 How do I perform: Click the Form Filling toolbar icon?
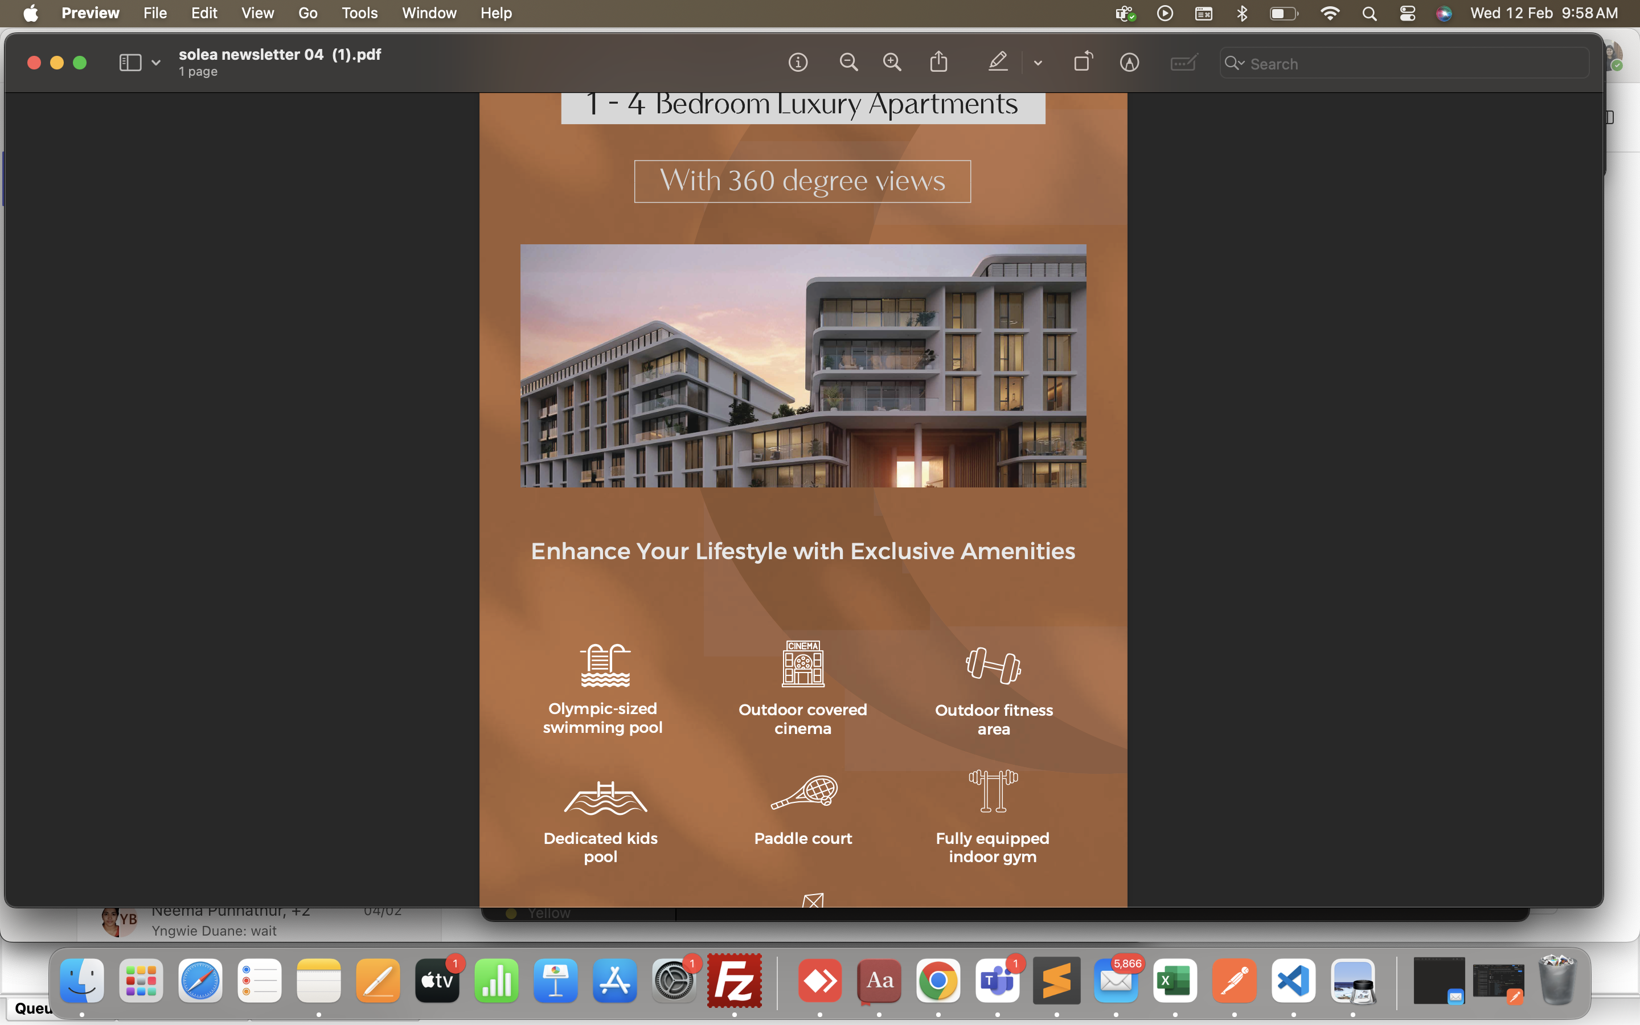click(1183, 63)
